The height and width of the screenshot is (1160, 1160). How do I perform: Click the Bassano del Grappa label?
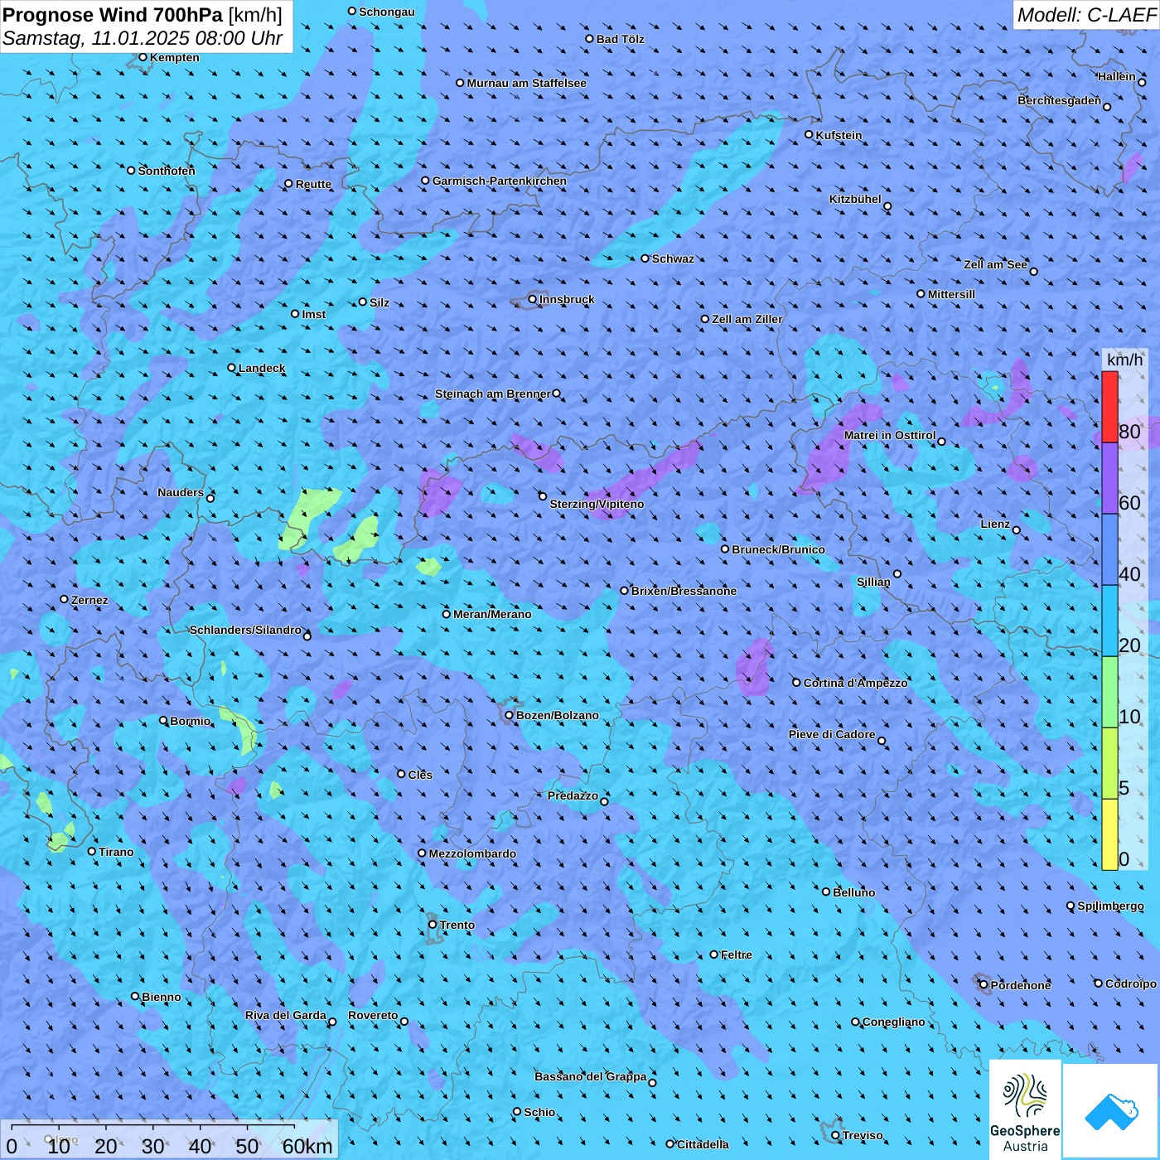(591, 1076)
